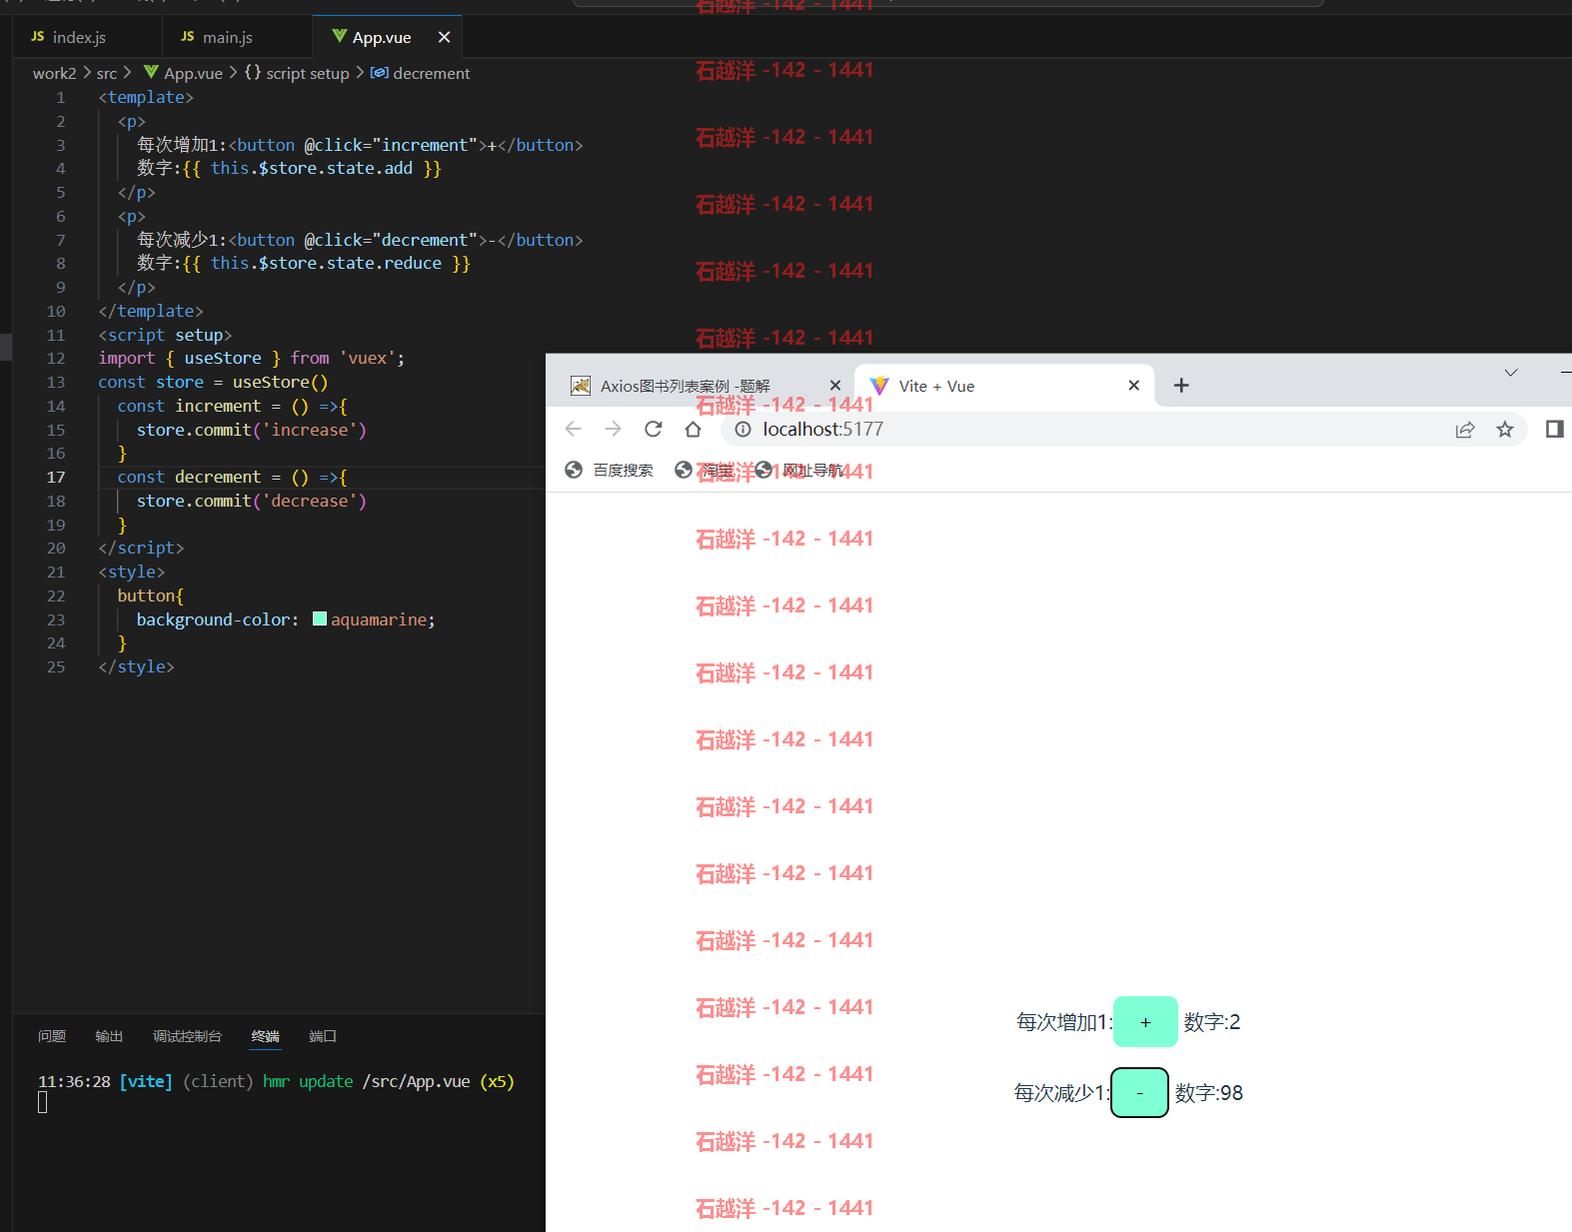The height and width of the screenshot is (1232, 1572).
Task: Open 网址导航 bookmark
Action: (x=799, y=471)
